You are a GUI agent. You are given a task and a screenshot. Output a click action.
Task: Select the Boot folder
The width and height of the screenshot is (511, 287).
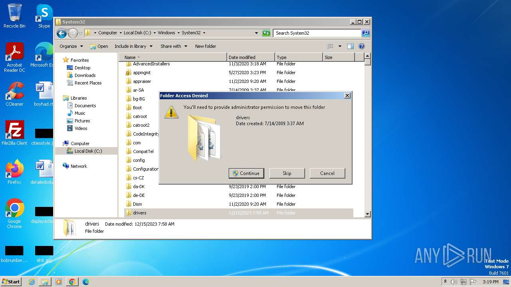click(137, 108)
